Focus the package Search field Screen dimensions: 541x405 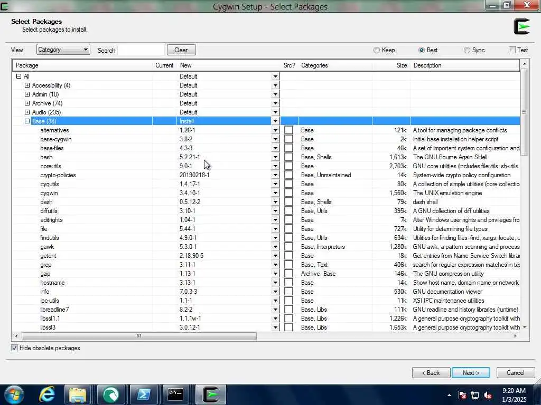tap(141, 50)
